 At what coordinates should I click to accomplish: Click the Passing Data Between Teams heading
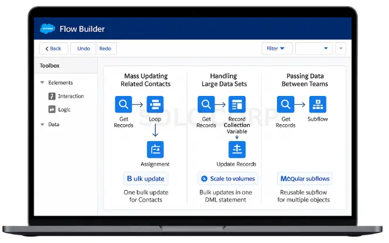point(305,80)
